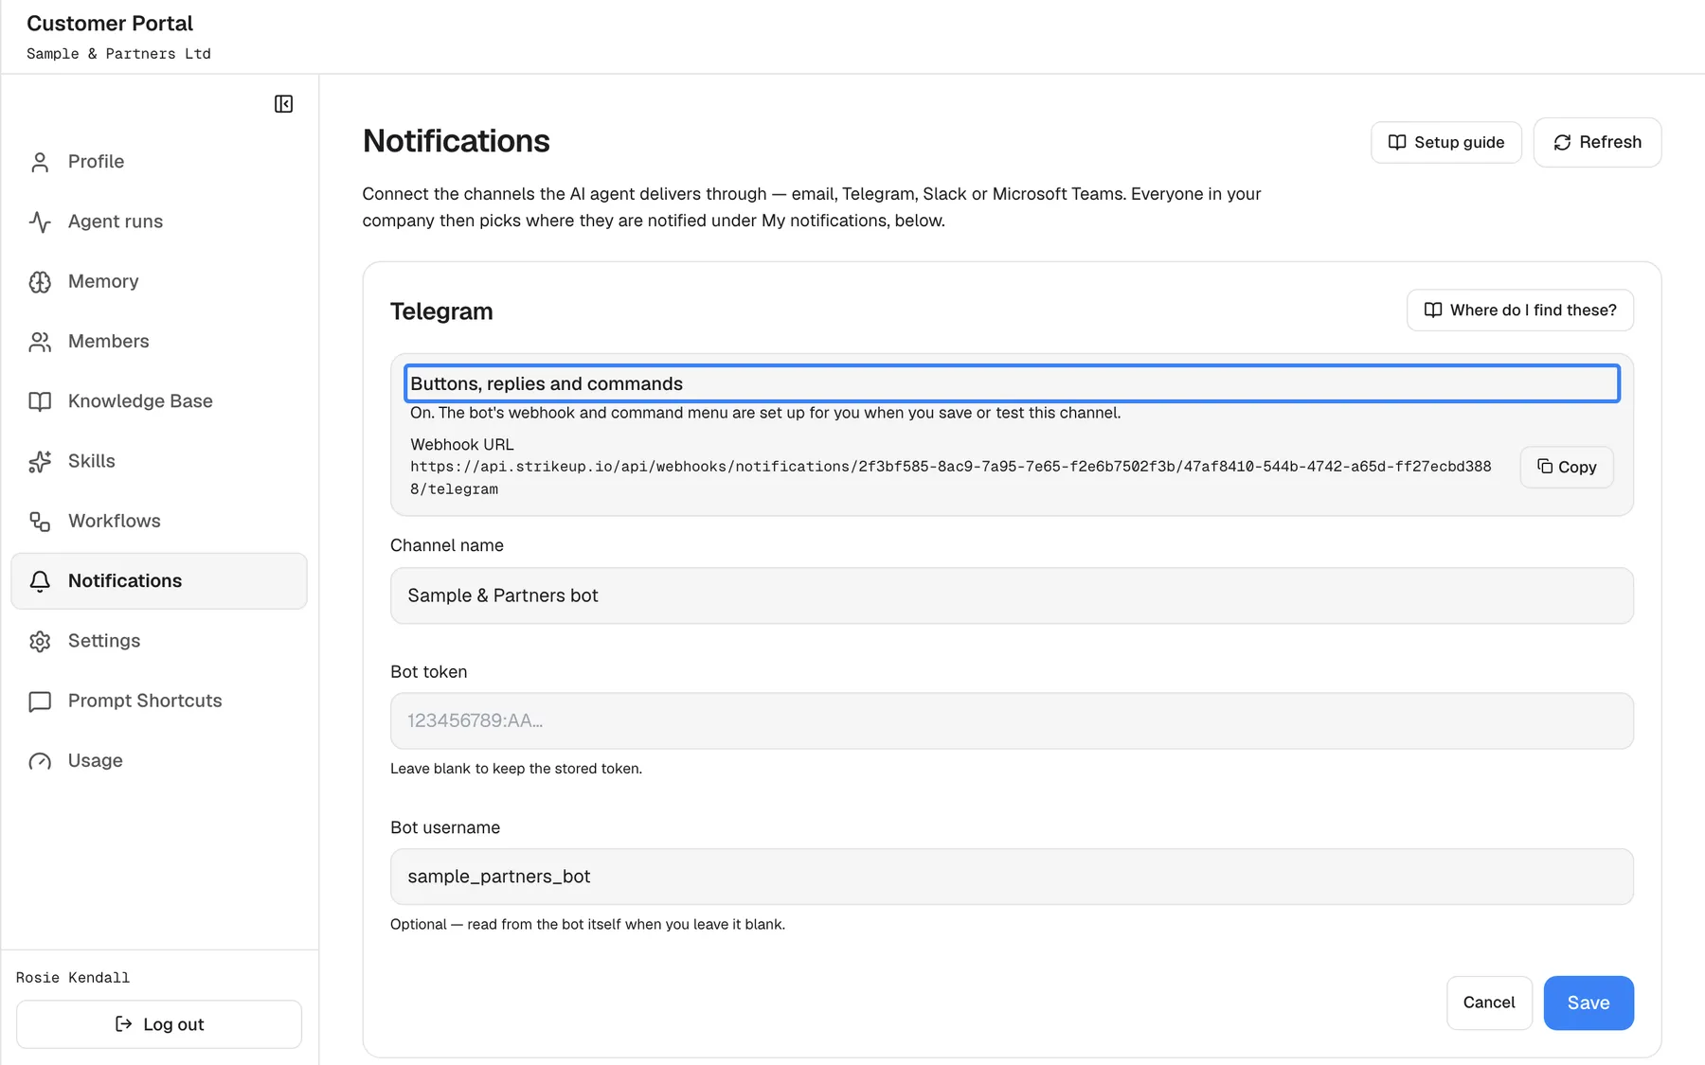1705x1065 pixels.
Task: Click the Skills sparkle icon
Action: 40,461
